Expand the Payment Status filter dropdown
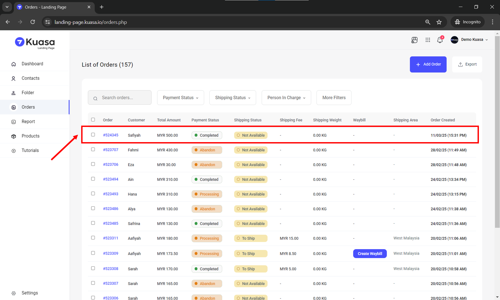This screenshot has width=500, height=300. pyautogui.click(x=181, y=98)
